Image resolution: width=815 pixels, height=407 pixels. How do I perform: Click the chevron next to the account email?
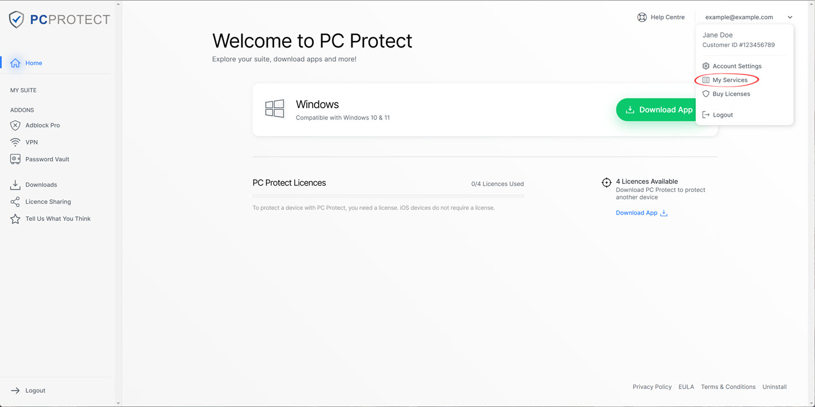point(790,17)
